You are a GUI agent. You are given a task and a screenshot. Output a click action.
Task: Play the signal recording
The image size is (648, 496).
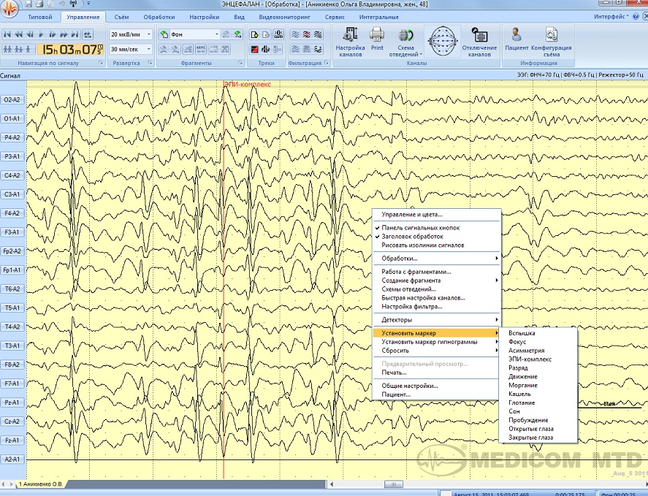pyautogui.click(x=41, y=34)
